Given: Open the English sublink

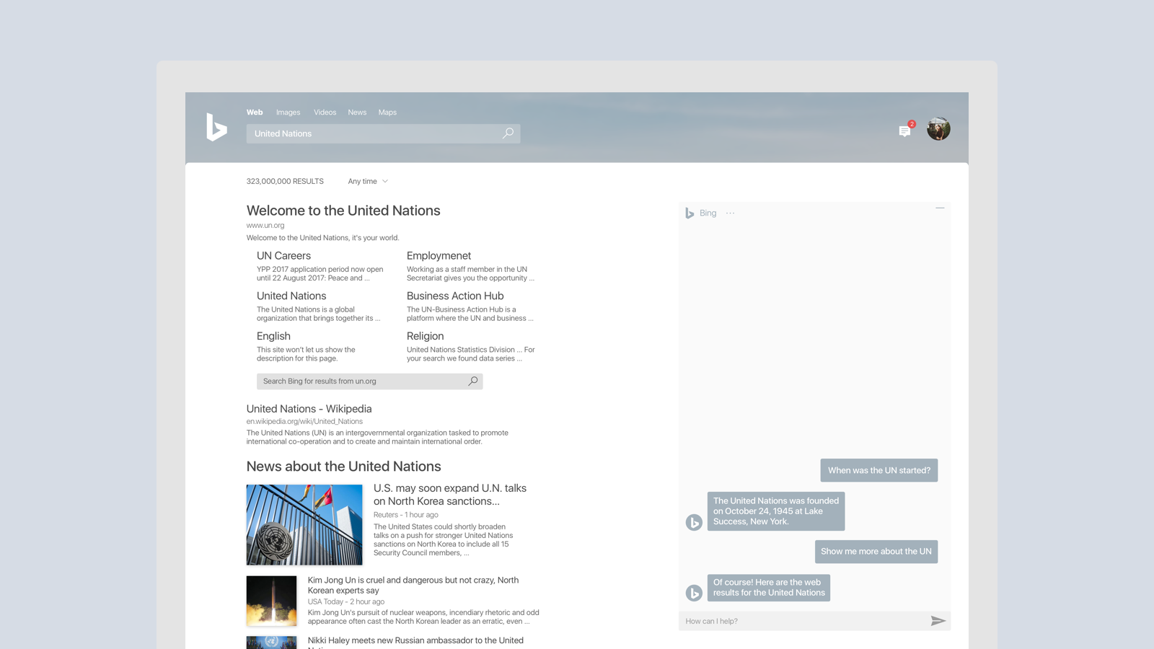Looking at the screenshot, I should [273, 337].
